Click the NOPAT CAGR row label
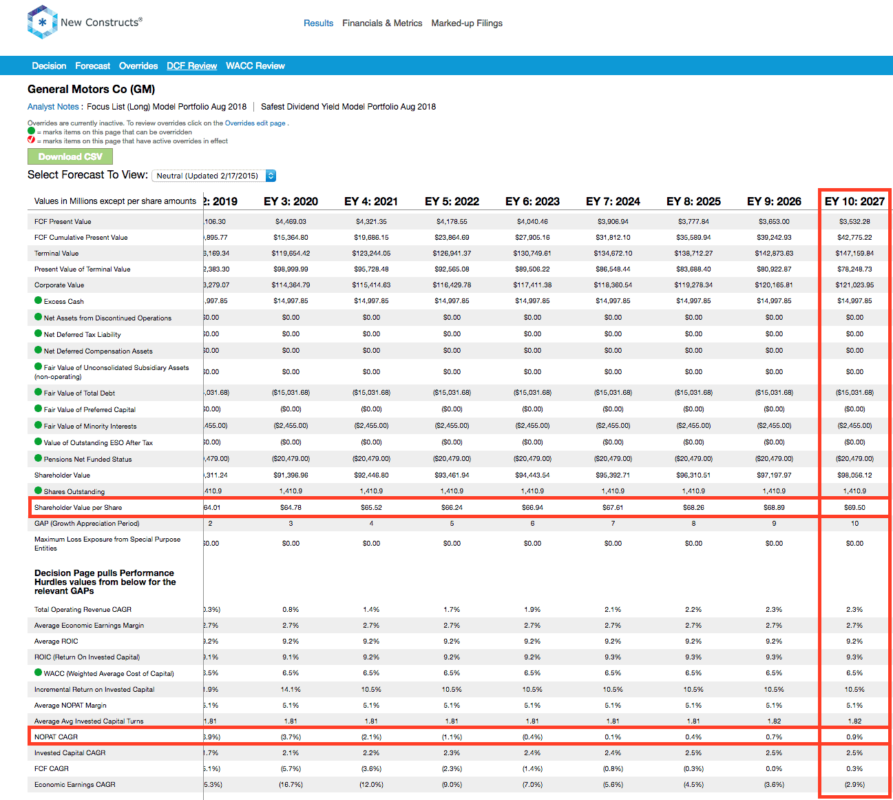Screen dimensions: 893x800 pos(56,737)
